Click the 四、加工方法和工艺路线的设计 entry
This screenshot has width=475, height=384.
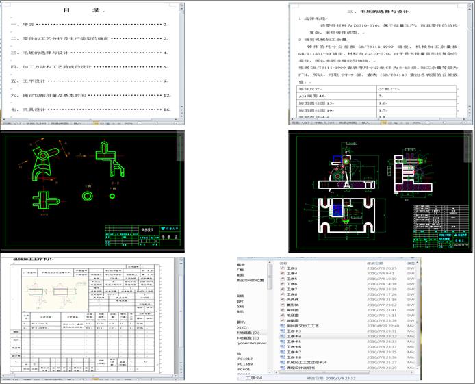pos(90,67)
